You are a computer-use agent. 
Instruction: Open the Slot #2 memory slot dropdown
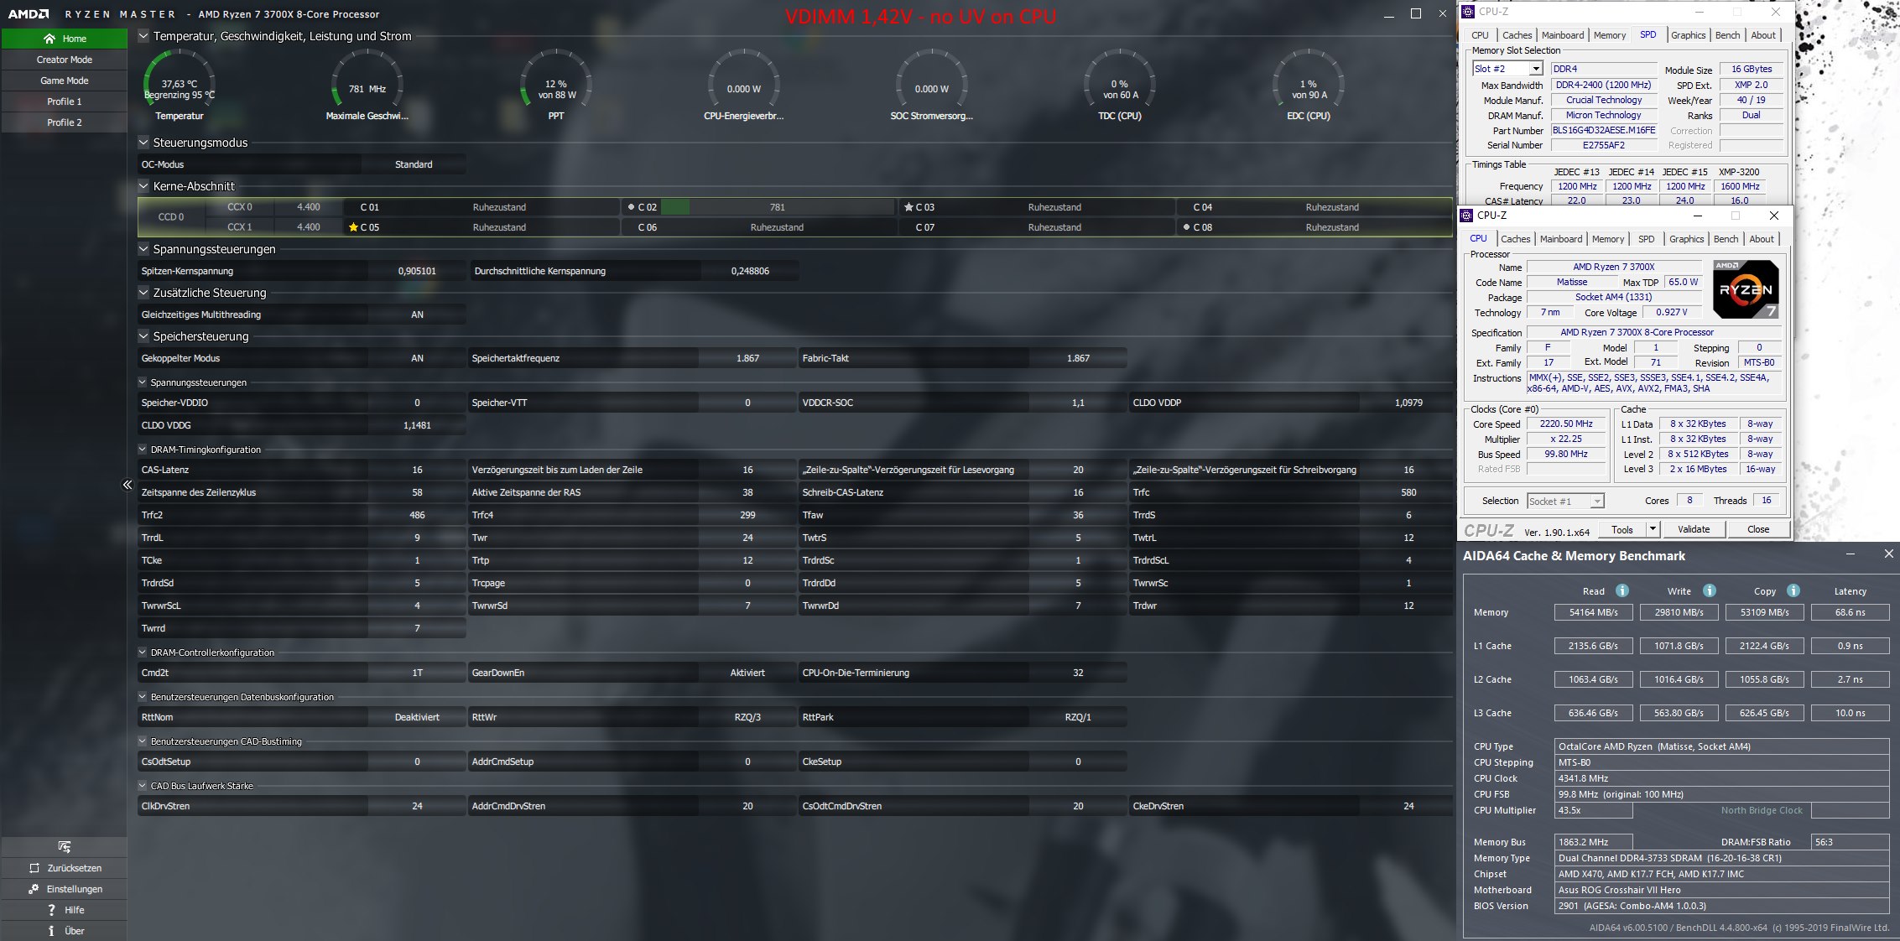(1535, 69)
